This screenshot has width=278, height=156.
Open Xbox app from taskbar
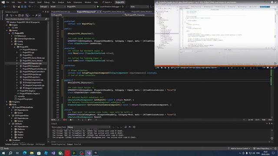(x=60, y=153)
